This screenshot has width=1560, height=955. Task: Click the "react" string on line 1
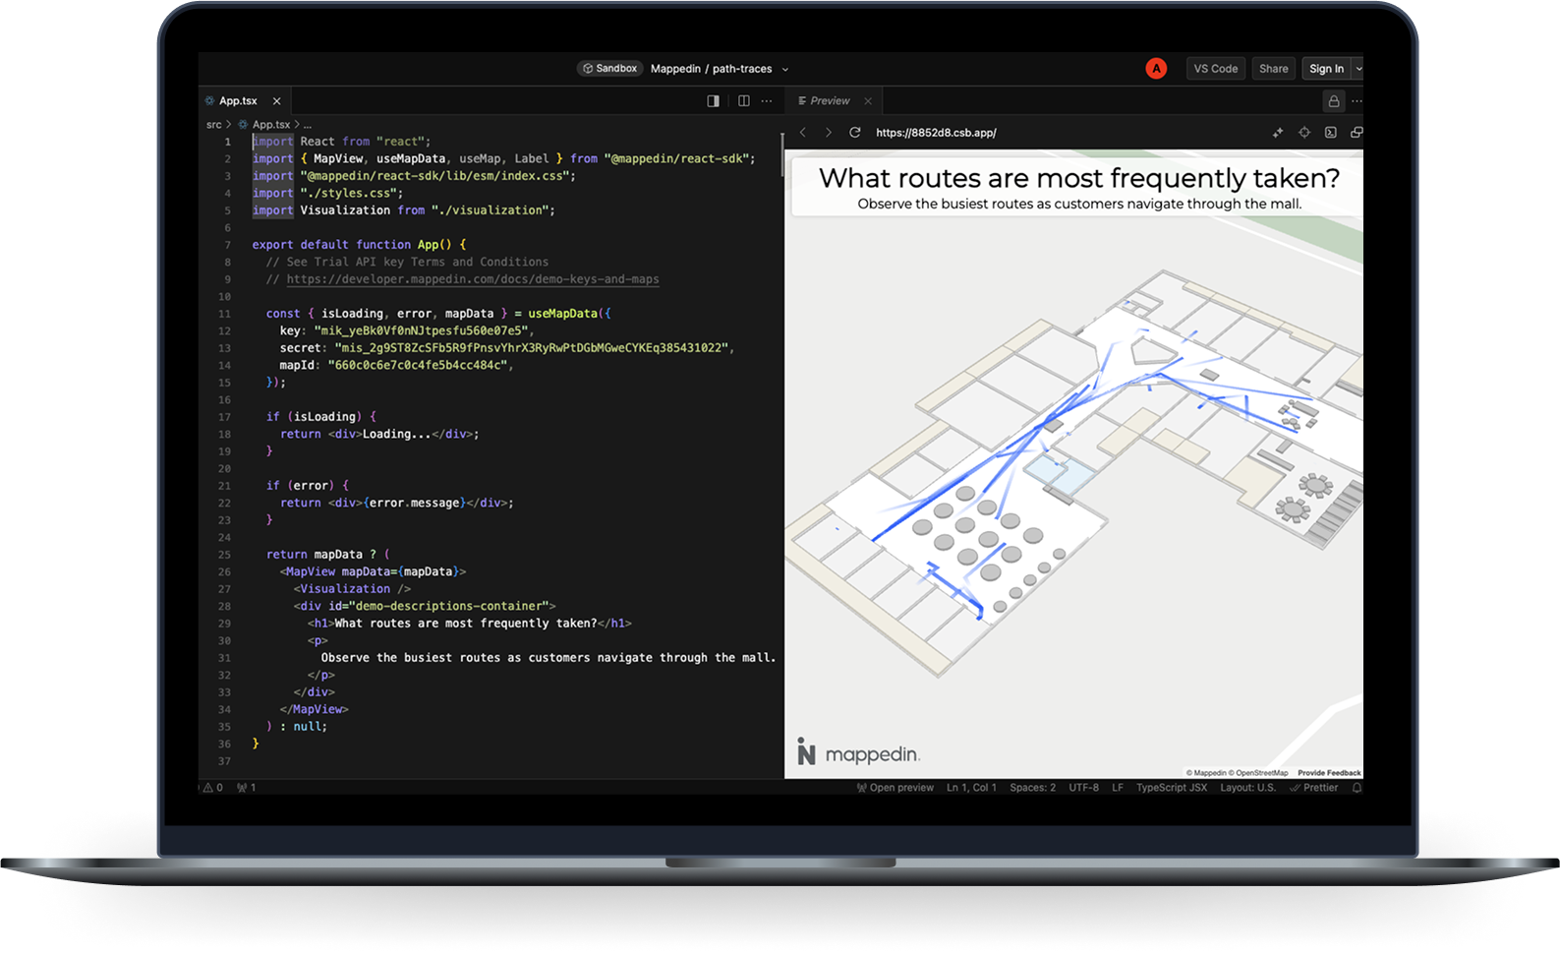[400, 142]
